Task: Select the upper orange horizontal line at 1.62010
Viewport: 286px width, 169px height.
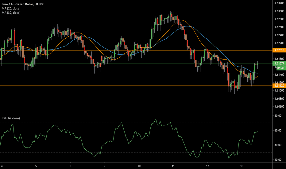Action: coord(92,50)
